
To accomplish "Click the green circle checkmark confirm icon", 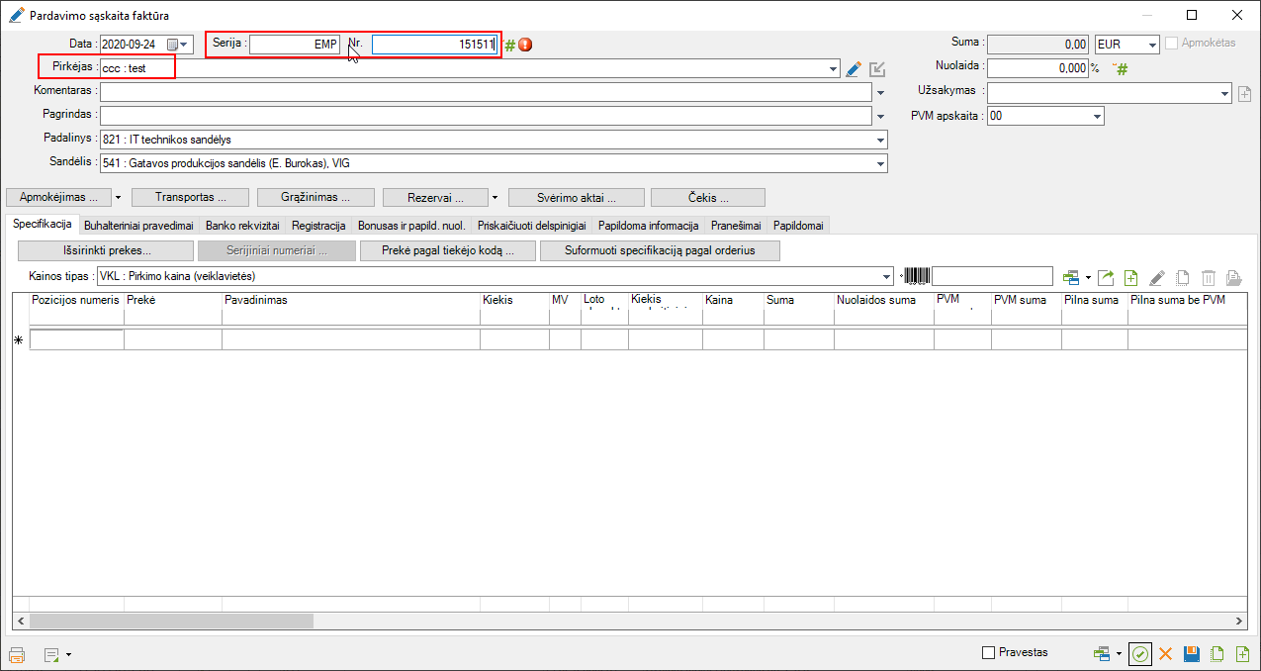I will [1140, 653].
